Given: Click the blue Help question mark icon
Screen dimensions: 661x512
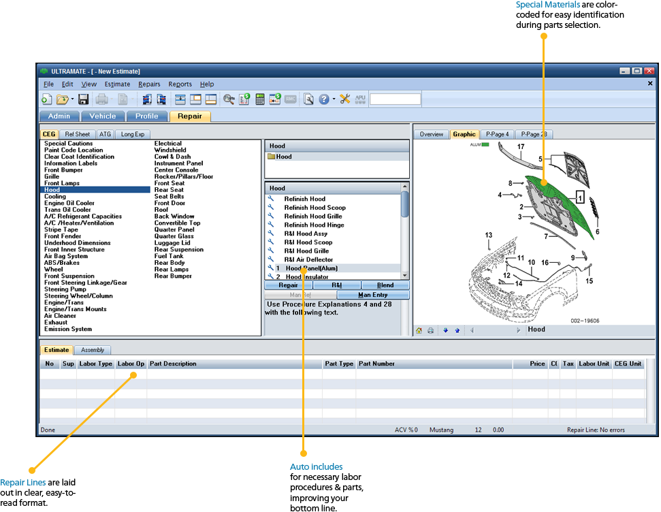Looking at the screenshot, I should click(x=324, y=99).
